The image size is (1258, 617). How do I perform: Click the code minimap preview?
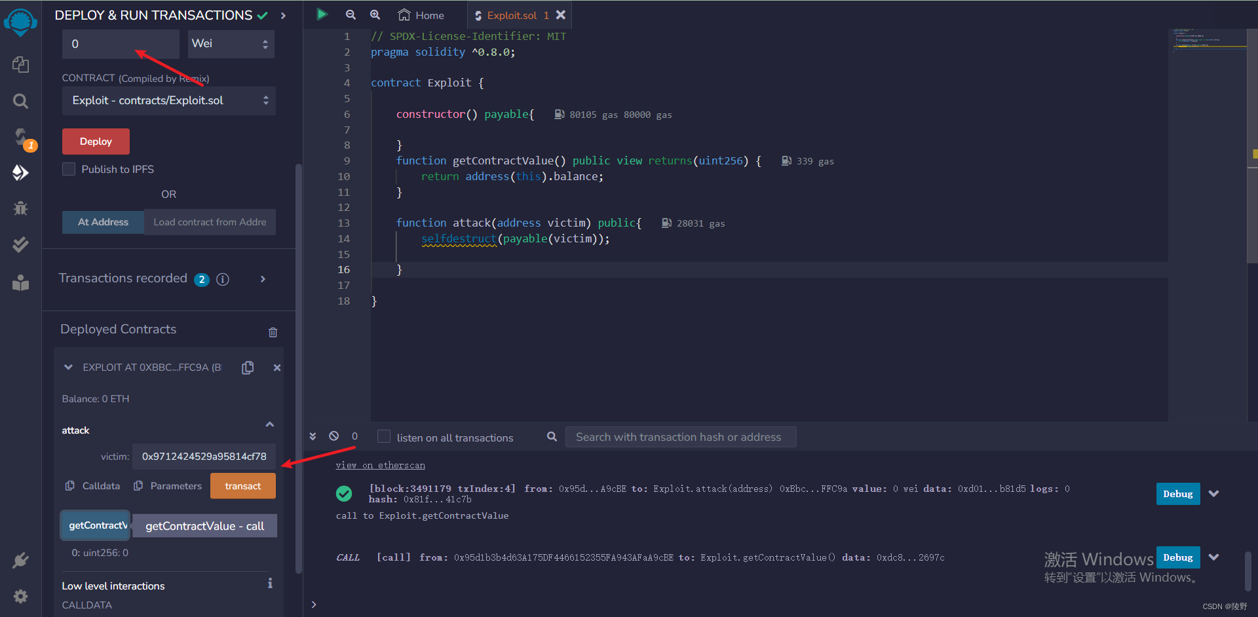coord(1209,39)
